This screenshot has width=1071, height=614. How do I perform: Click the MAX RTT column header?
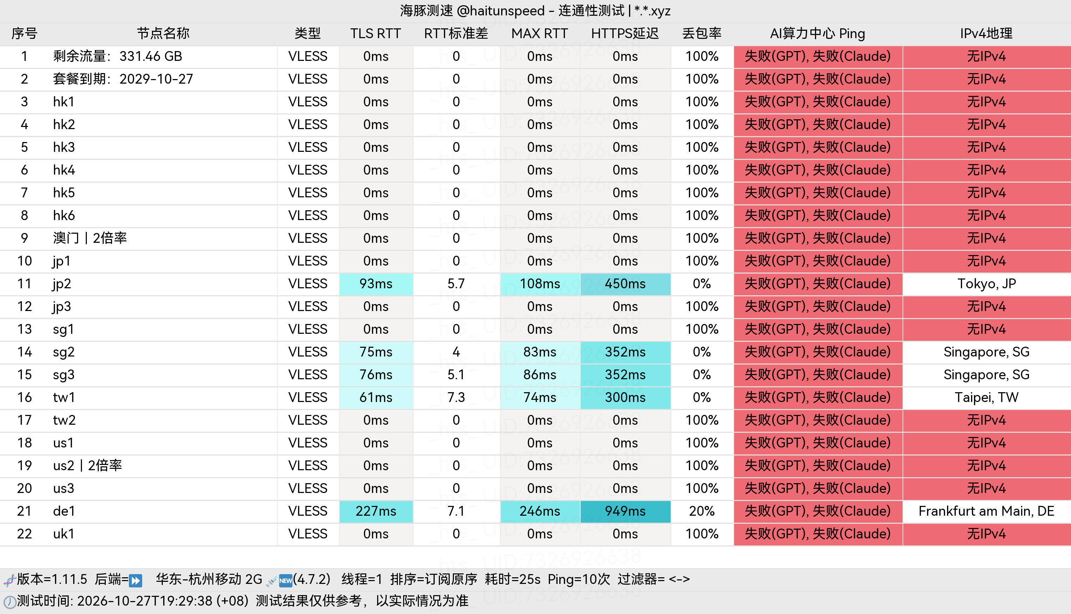point(539,33)
